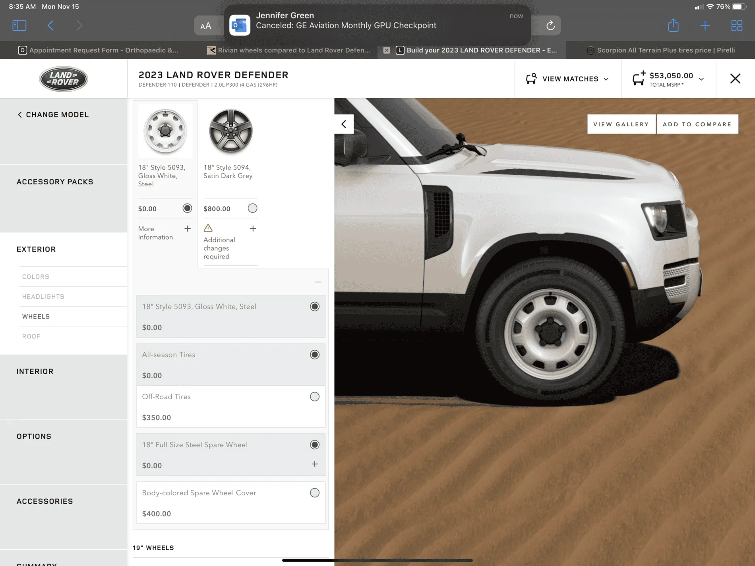Click the Add to Compare button
This screenshot has height=566, width=755.
tap(697, 124)
